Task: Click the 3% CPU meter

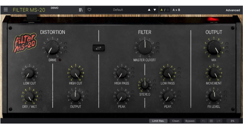Action: tap(233, 121)
